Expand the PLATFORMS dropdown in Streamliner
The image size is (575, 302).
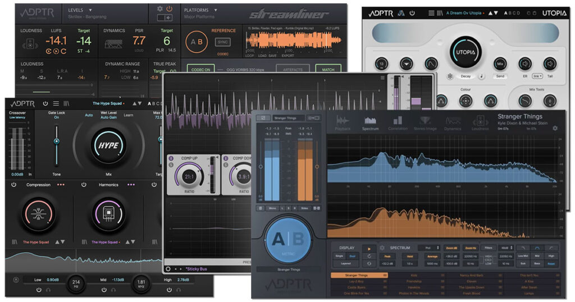200,10
